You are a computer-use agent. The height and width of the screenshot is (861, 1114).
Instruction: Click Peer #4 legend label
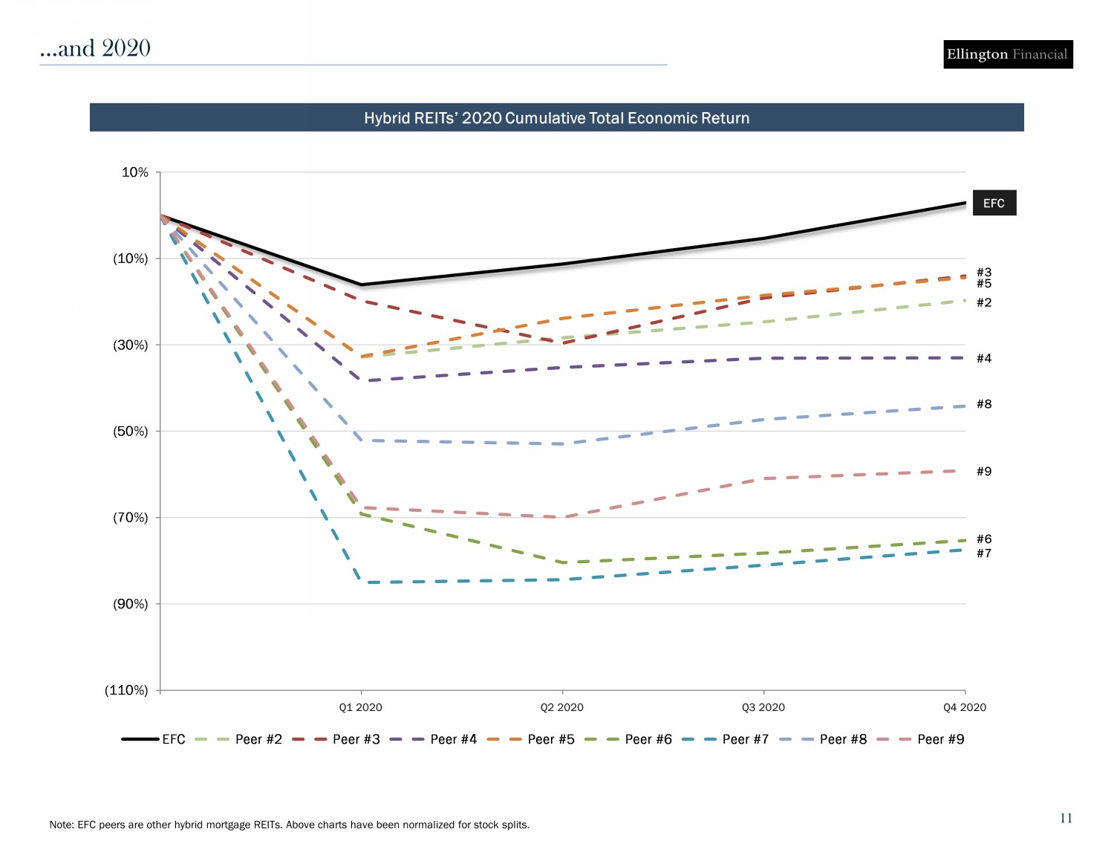point(453,739)
